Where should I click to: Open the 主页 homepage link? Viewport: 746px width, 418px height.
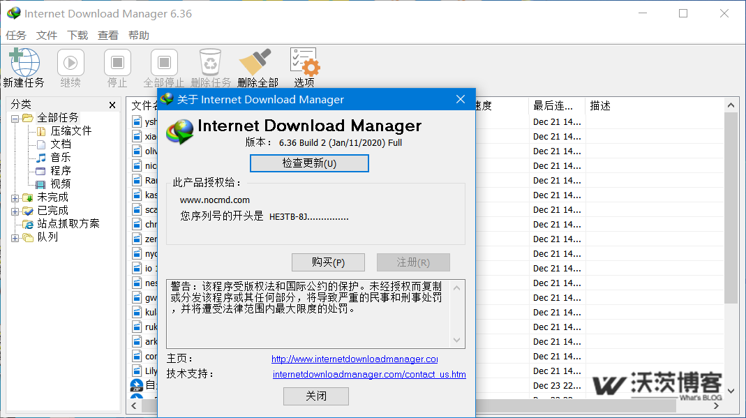coord(355,359)
